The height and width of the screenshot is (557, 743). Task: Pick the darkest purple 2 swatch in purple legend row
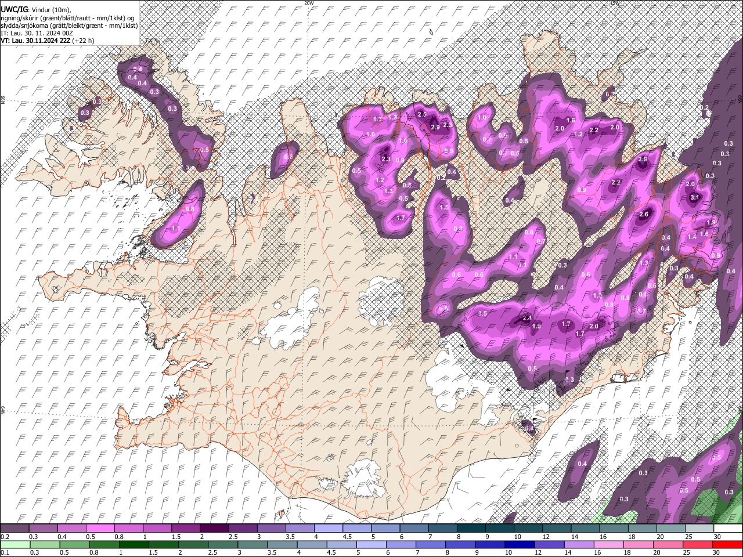[214, 529]
